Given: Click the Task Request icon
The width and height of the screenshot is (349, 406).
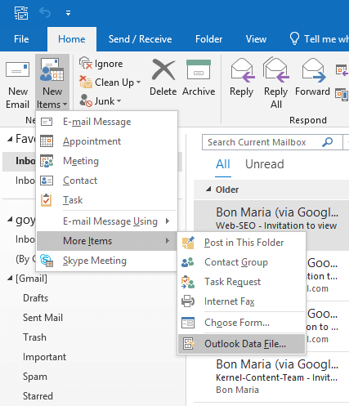Looking at the screenshot, I should 188,282.
